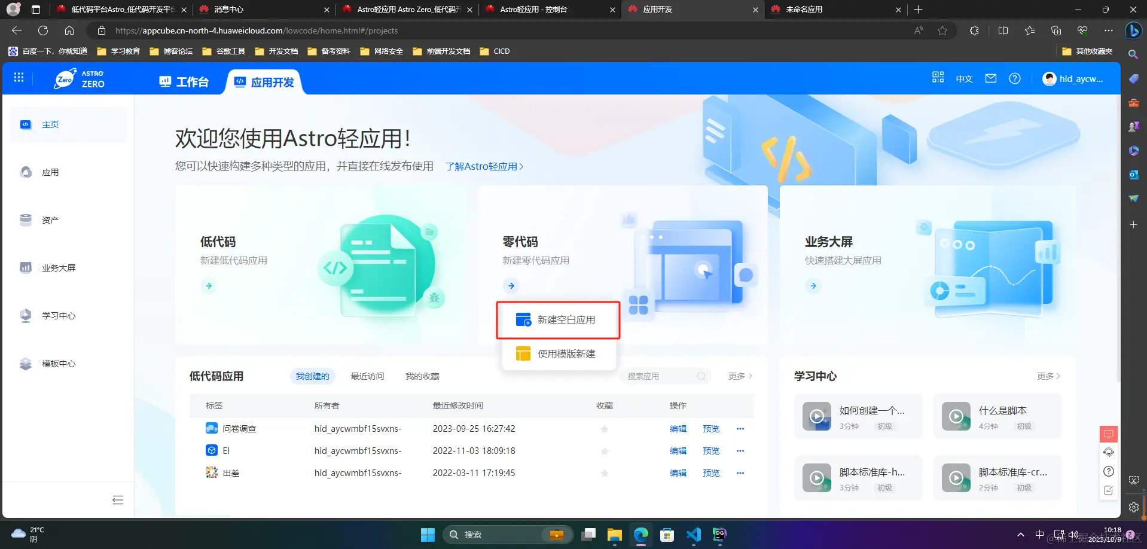
Task: Open the red feedback chat floating icon
Action: tap(1109, 434)
